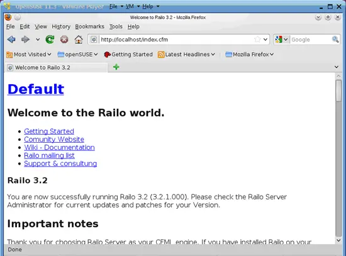Select the Welcome to Railo 3.2 tab
This screenshot has width=346, height=256.
click(55, 67)
